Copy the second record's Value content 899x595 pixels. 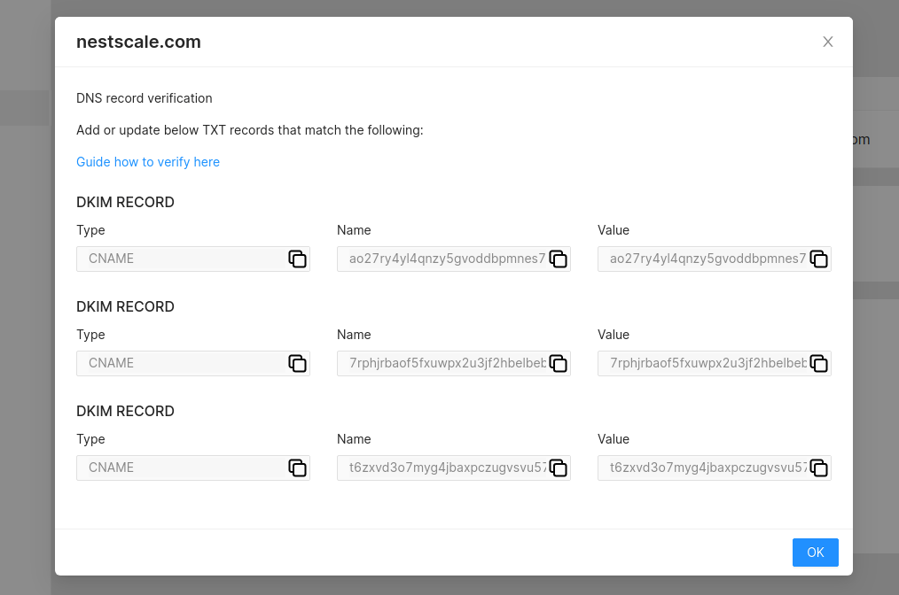pyautogui.click(x=819, y=363)
